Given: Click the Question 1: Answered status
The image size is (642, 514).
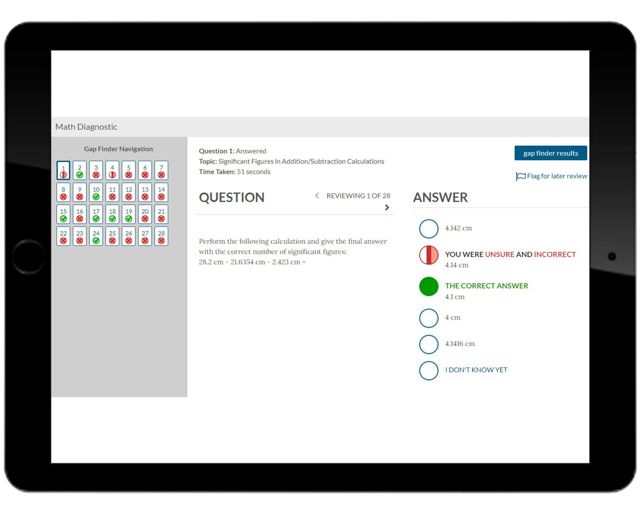Looking at the screenshot, I should click(x=232, y=151).
